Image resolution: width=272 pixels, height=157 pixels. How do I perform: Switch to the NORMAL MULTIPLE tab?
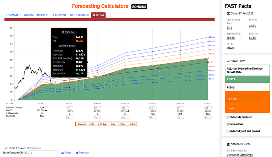[36, 15]
